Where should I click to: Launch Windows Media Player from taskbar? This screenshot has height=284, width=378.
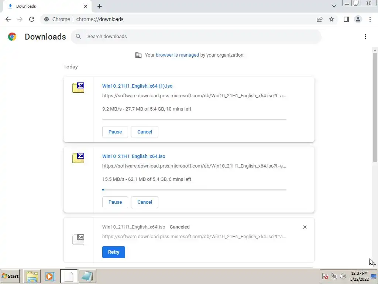point(50,276)
